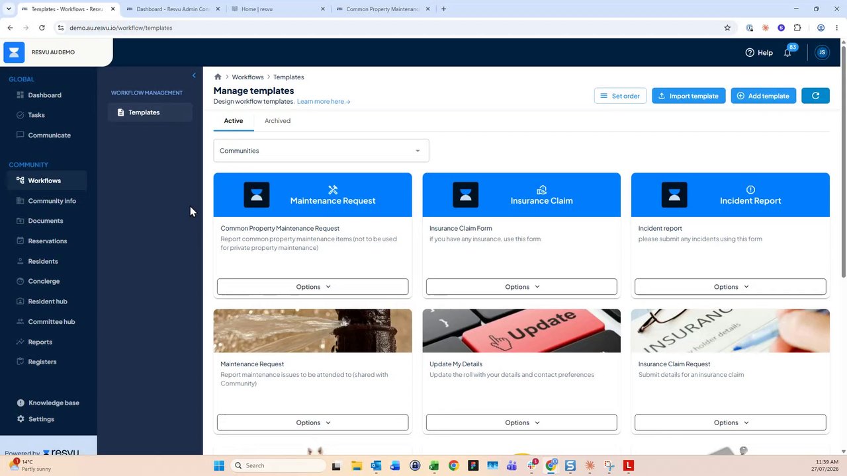Bookmark this page with the star icon
This screenshot has height=476, width=847.
point(727,28)
